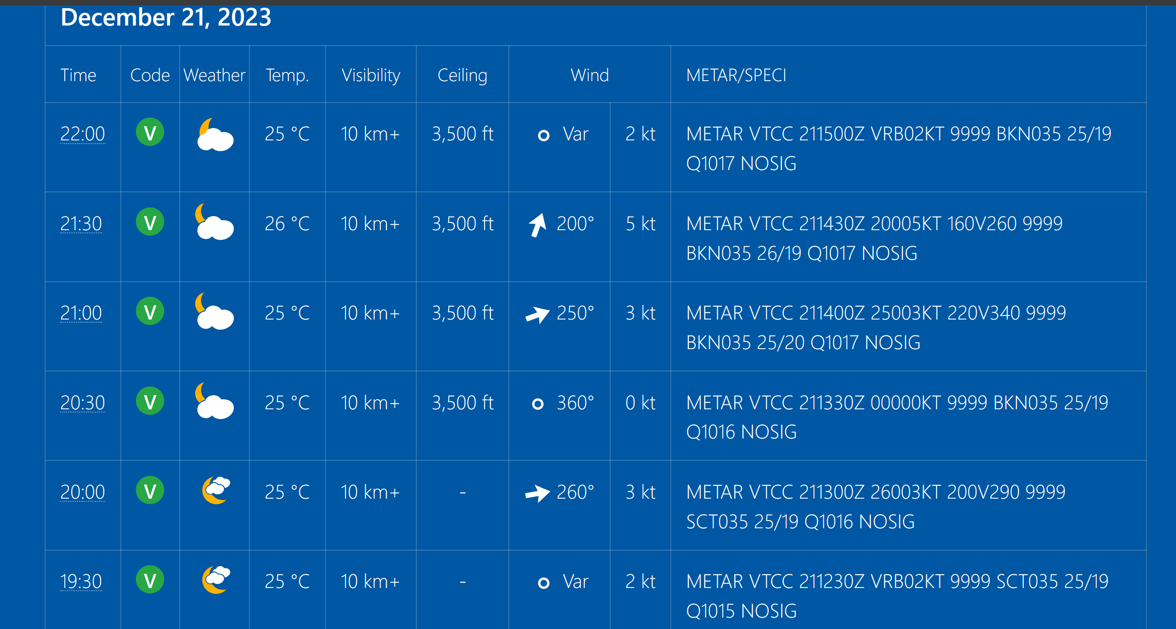Screen dimensions: 1176x629
Task: Open the 21:00 time link
Action: point(81,313)
